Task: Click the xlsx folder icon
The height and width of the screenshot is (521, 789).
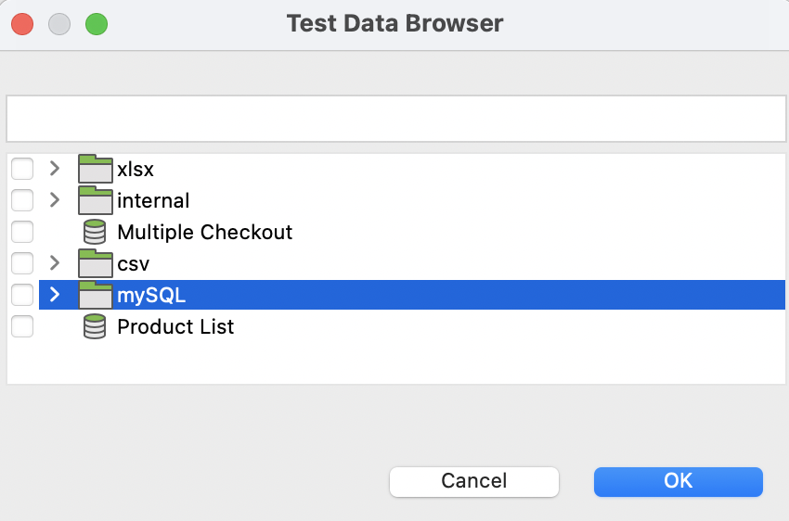Action: pos(95,169)
